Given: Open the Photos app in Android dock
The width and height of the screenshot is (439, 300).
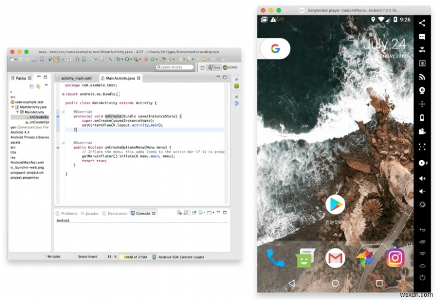Looking at the screenshot, I should pyautogui.click(x=365, y=258).
